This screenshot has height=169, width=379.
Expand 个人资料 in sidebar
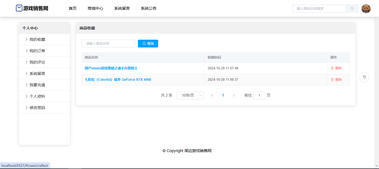click(37, 96)
